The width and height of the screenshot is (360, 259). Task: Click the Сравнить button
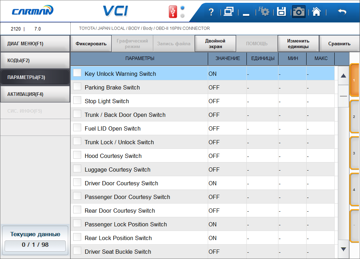339,44
